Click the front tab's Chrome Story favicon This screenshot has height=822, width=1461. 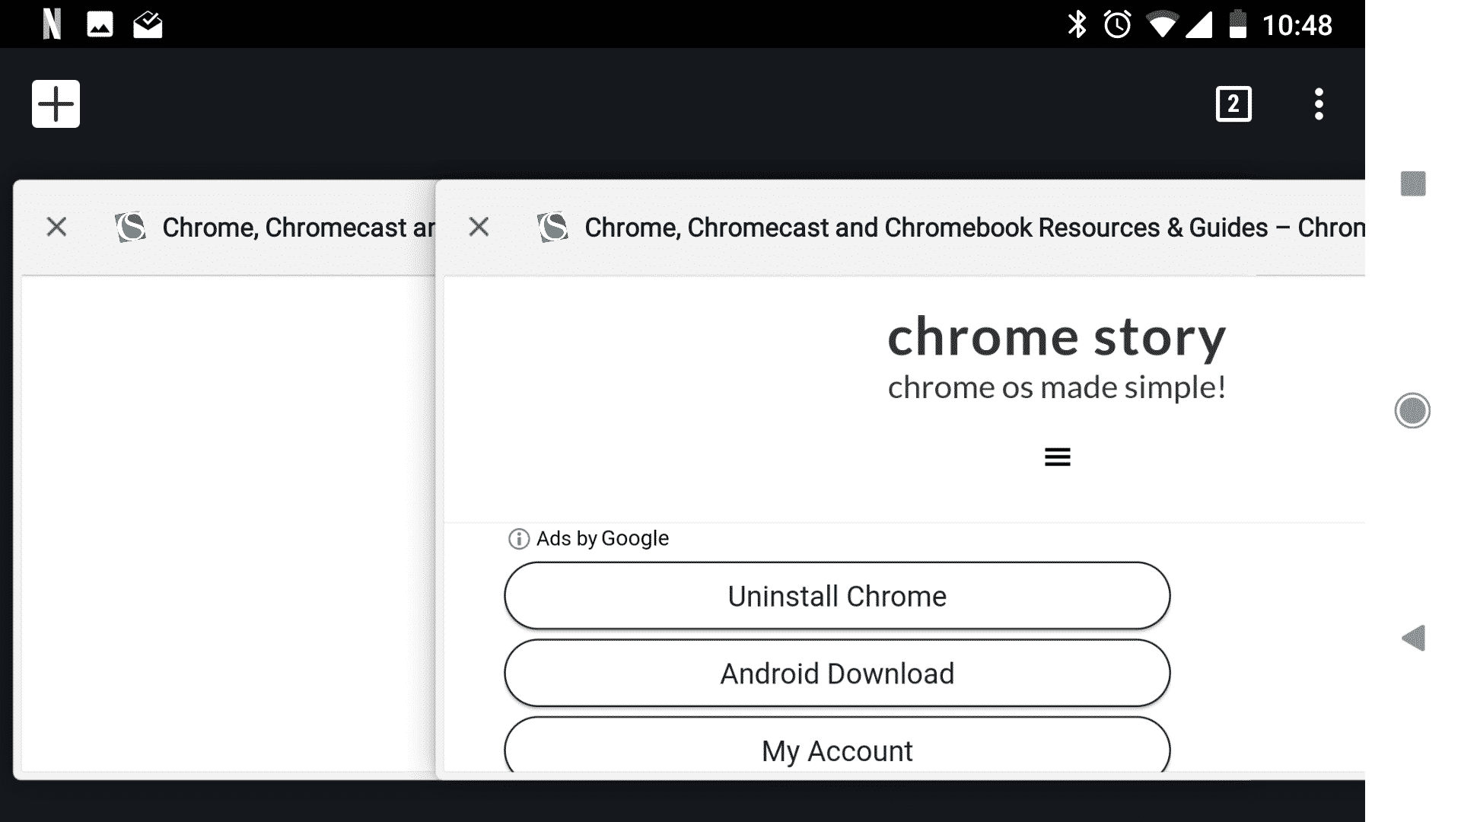[553, 227]
